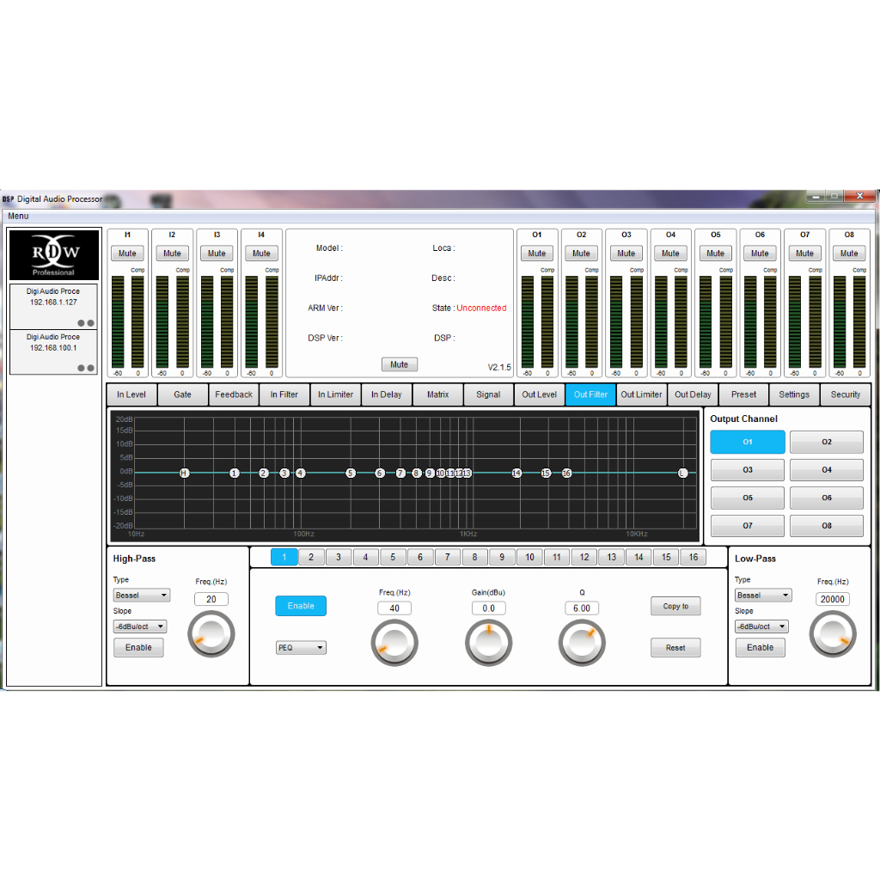This screenshot has width=880, height=880.
Task: Click the PEQ Q knob
Action: click(582, 643)
